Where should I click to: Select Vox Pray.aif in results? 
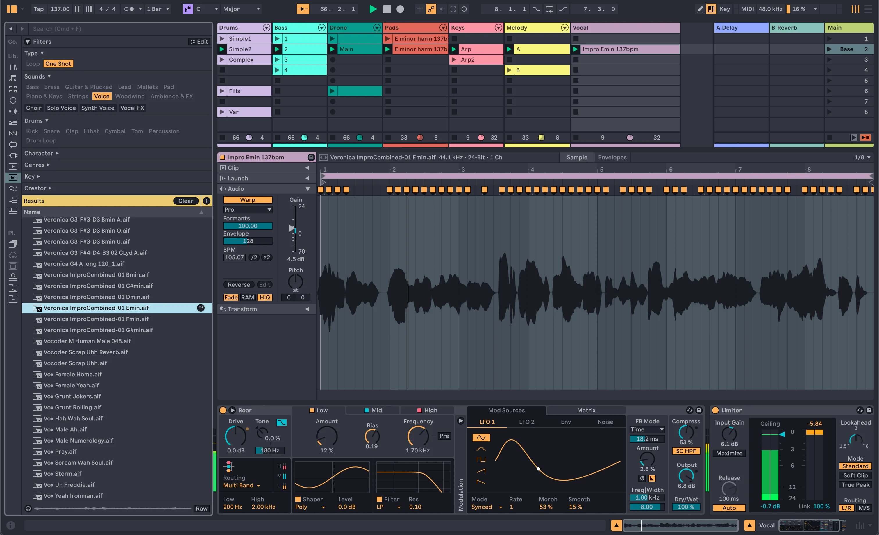click(60, 452)
